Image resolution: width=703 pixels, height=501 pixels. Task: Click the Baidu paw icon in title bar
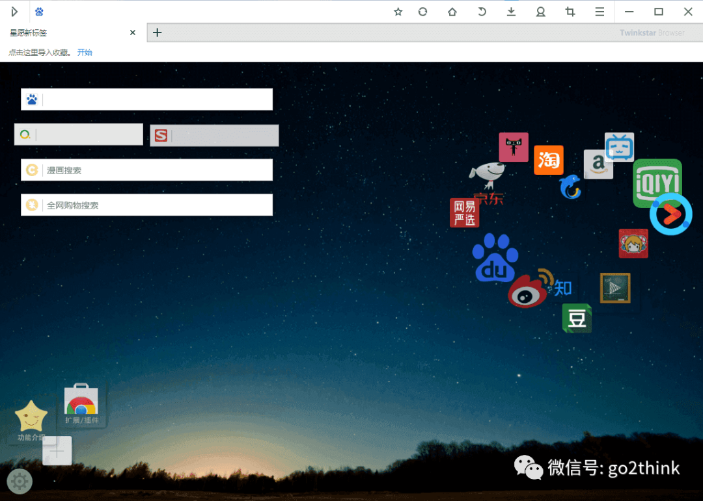[x=39, y=12]
